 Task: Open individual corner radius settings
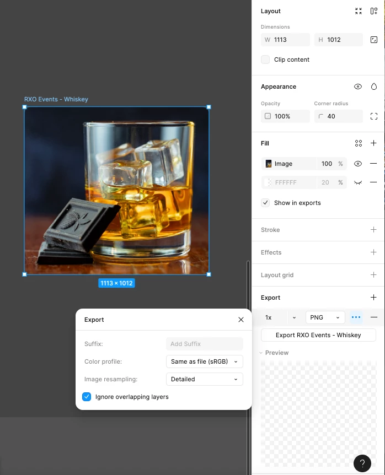tap(374, 116)
